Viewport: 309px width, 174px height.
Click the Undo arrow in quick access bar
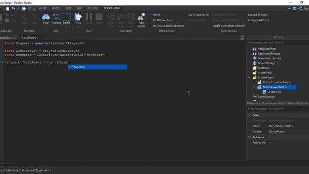[x=13, y=9]
